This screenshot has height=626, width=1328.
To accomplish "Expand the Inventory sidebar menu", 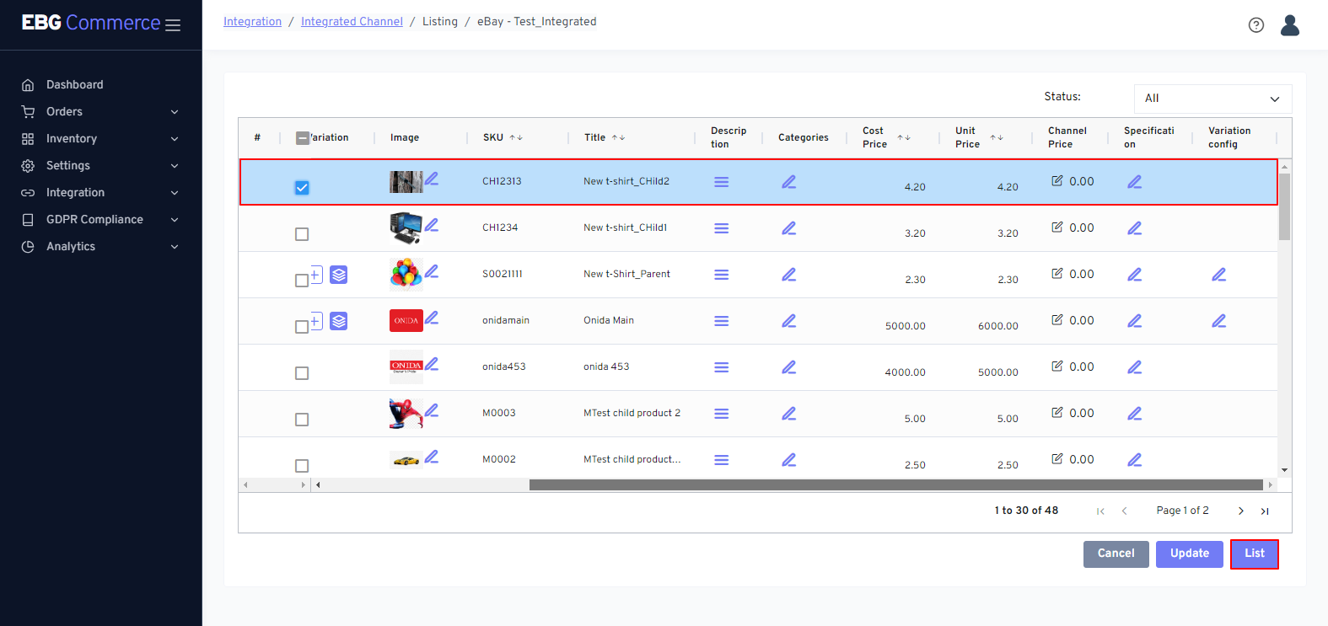I will coord(100,139).
